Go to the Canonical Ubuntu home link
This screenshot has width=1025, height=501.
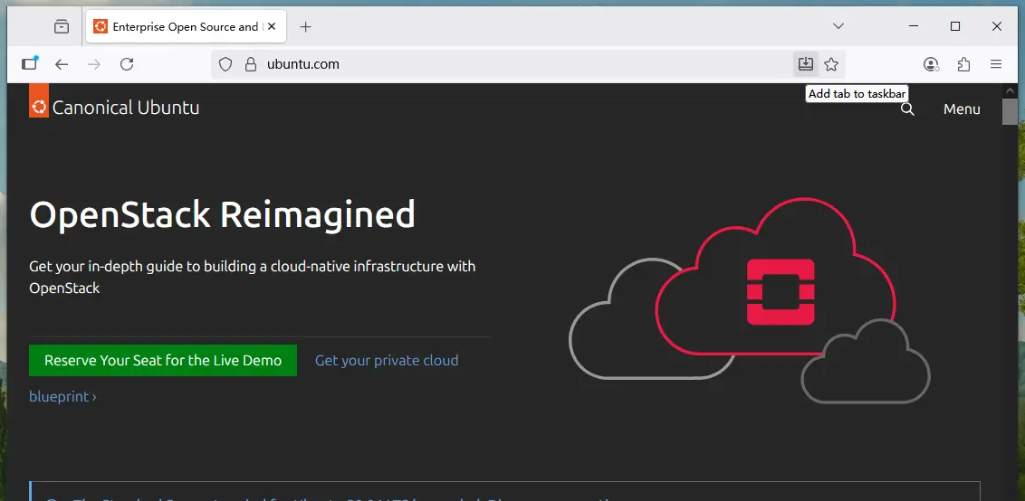(x=114, y=108)
